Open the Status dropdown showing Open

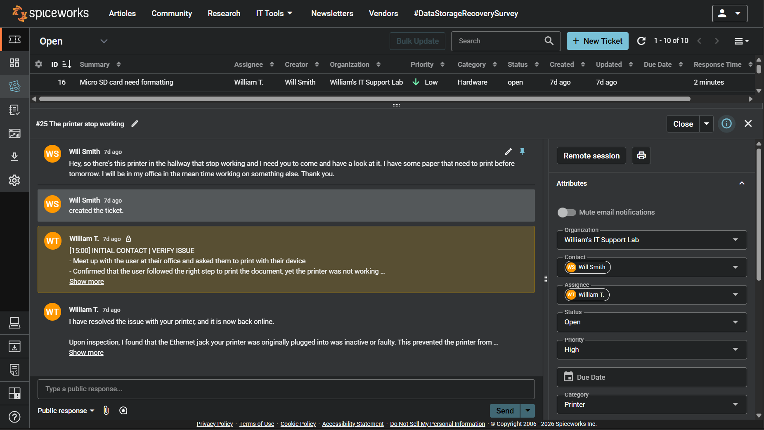[x=651, y=322]
